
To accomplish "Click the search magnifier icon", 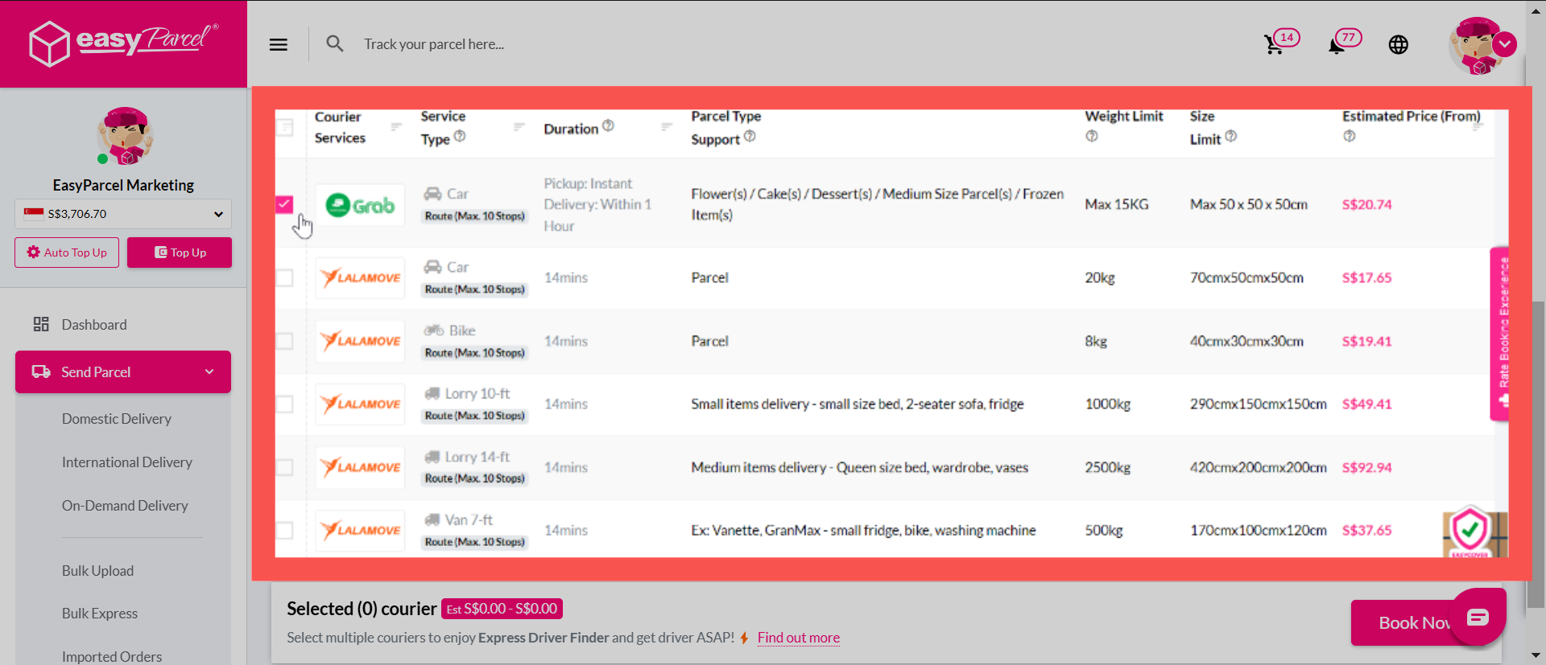I will coord(335,43).
